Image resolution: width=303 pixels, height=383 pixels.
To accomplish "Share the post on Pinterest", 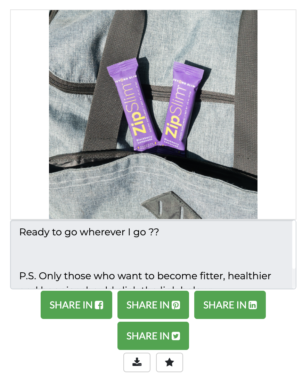I will 153,305.
